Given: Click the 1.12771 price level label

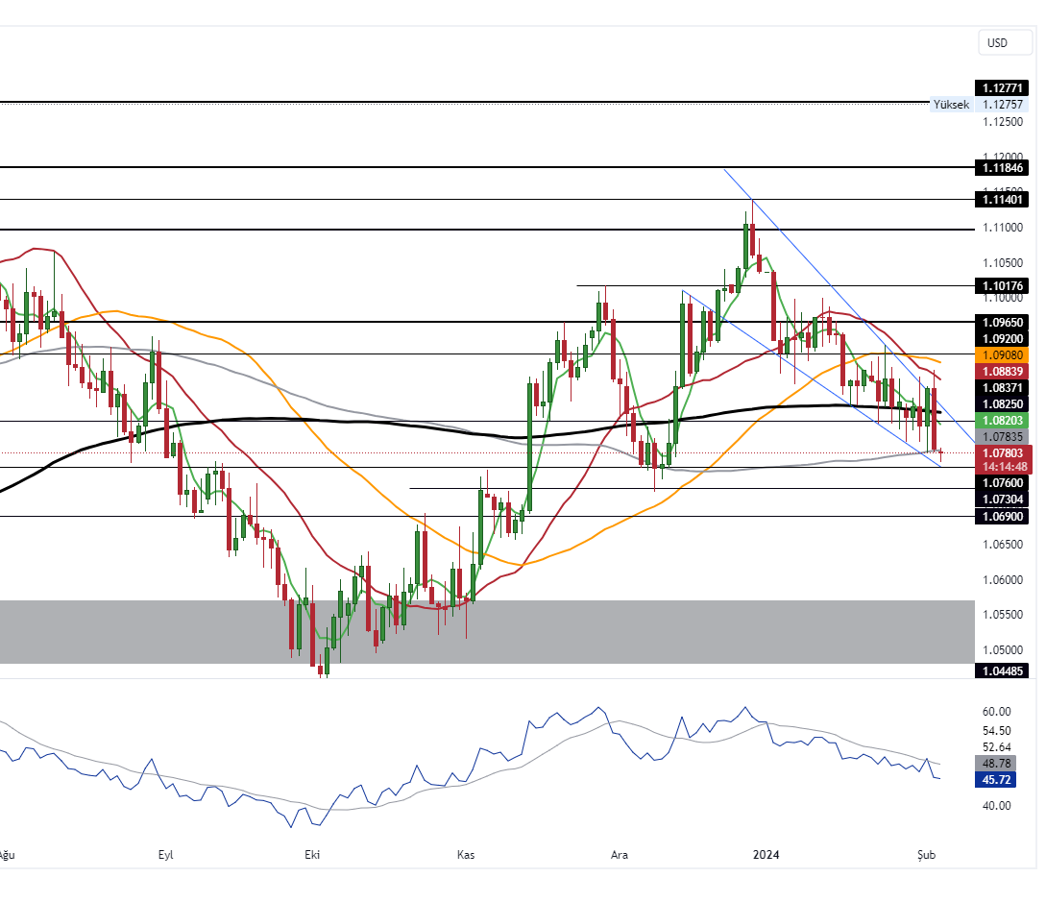Looking at the screenshot, I should (x=1002, y=88).
